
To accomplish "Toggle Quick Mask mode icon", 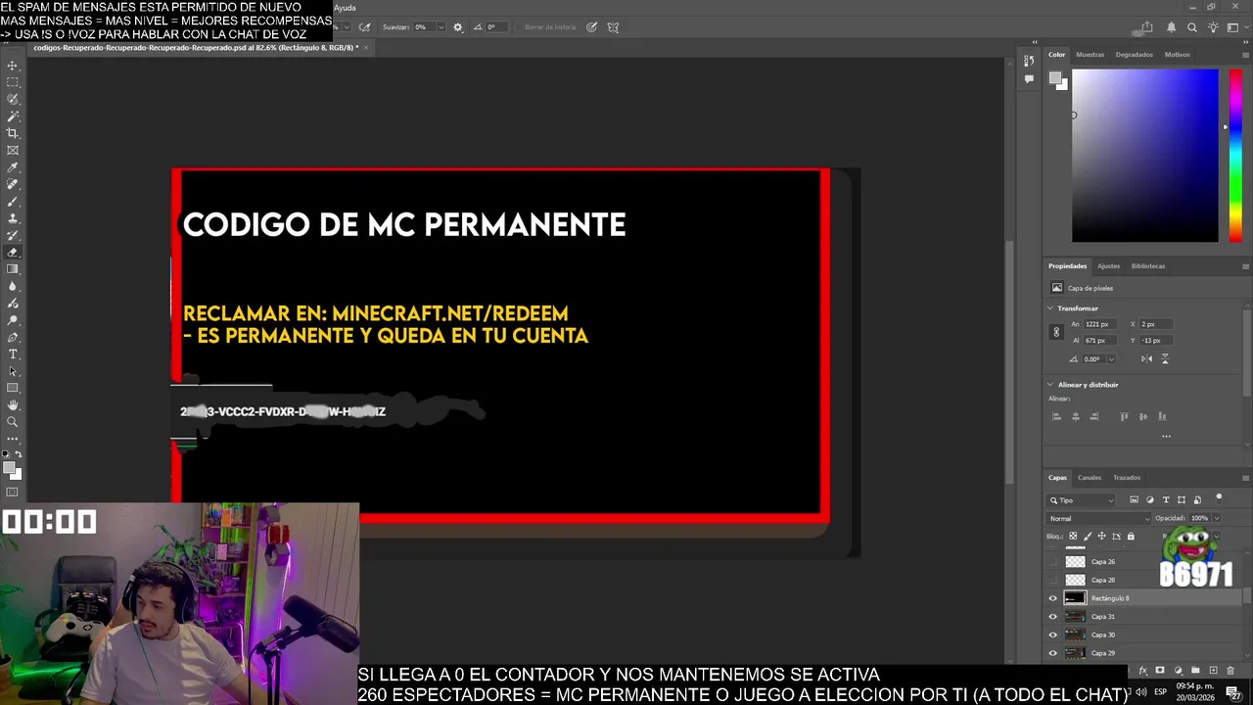I will click(x=13, y=493).
